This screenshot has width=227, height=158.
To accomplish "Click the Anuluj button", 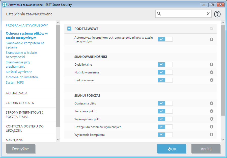I will click(x=206, y=149).
